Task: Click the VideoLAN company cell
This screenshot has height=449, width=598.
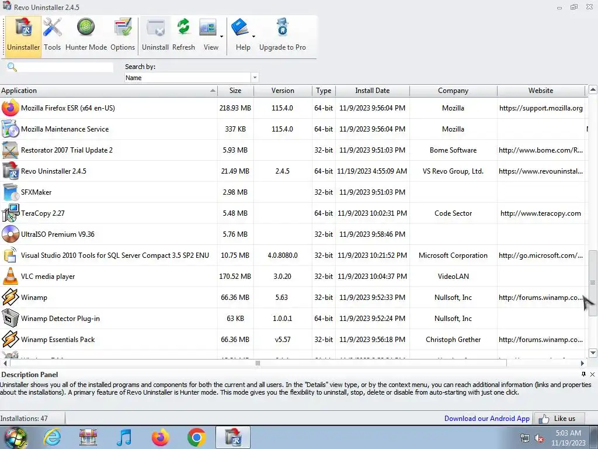Action: pyautogui.click(x=453, y=277)
